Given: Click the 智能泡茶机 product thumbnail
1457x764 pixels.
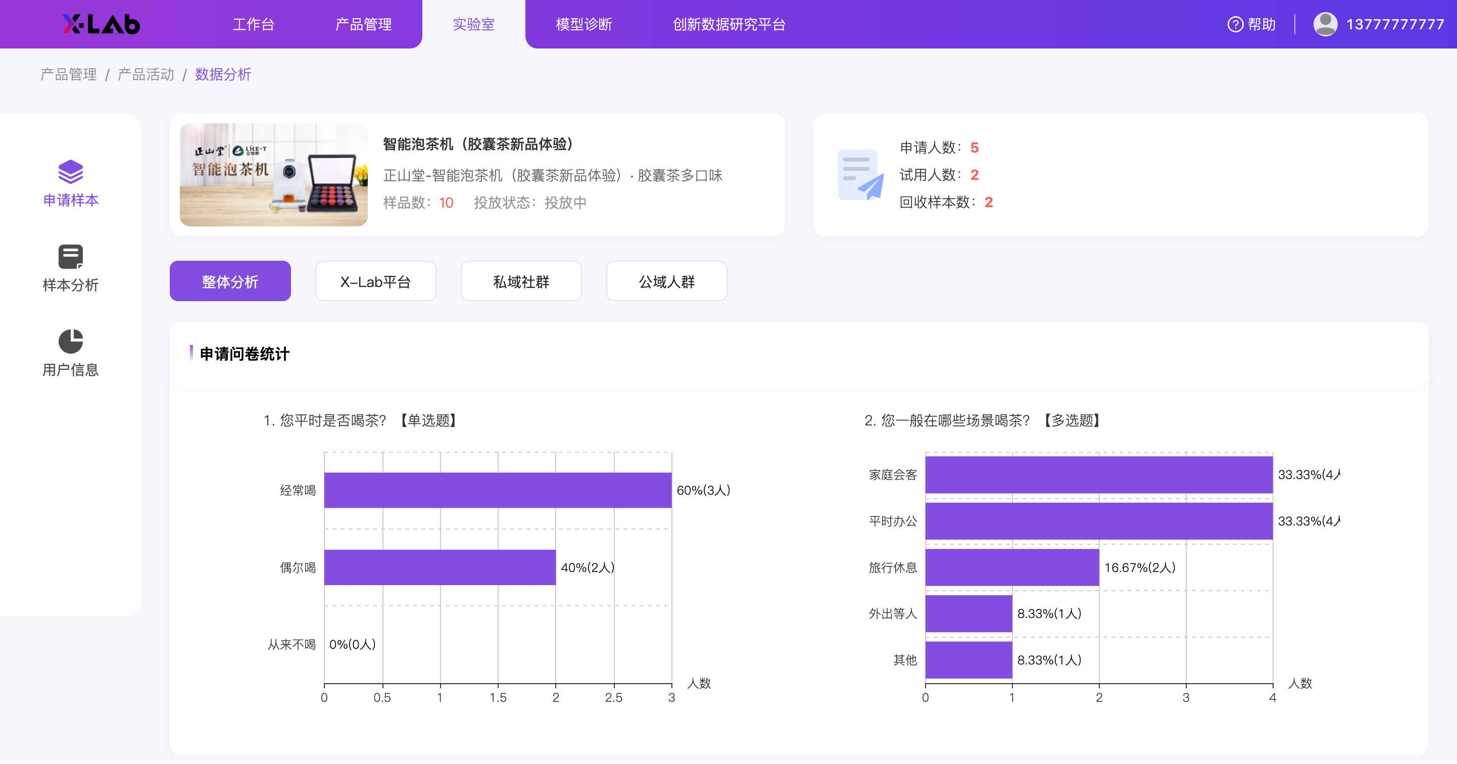Looking at the screenshot, I should pos(274,175).
